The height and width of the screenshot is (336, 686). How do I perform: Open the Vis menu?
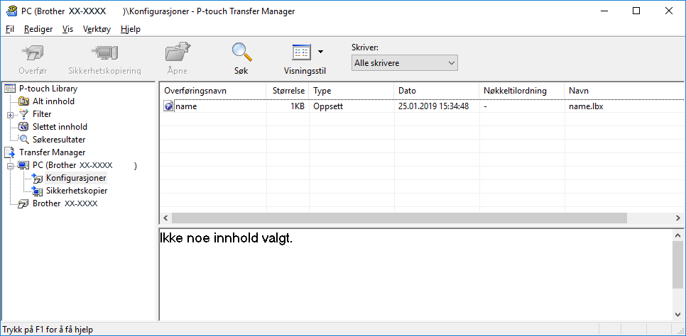tap(67, 29)
